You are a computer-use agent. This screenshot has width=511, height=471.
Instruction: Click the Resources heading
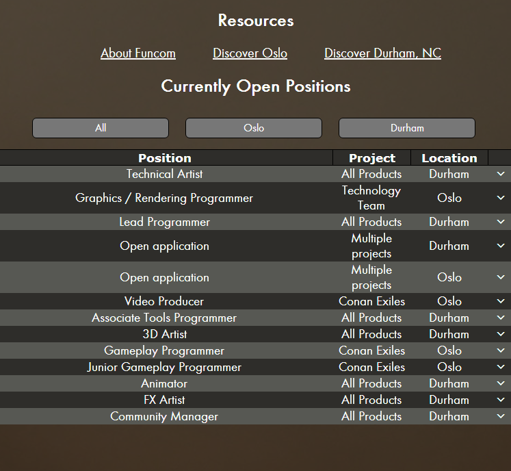click(x=256, y=21)
